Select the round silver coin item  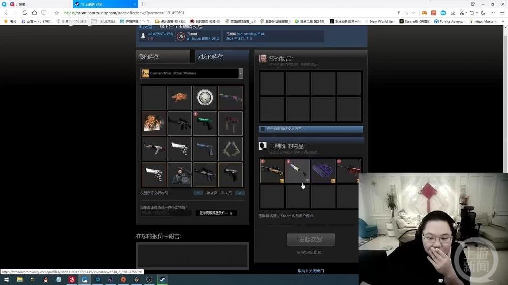coord(205,97)
